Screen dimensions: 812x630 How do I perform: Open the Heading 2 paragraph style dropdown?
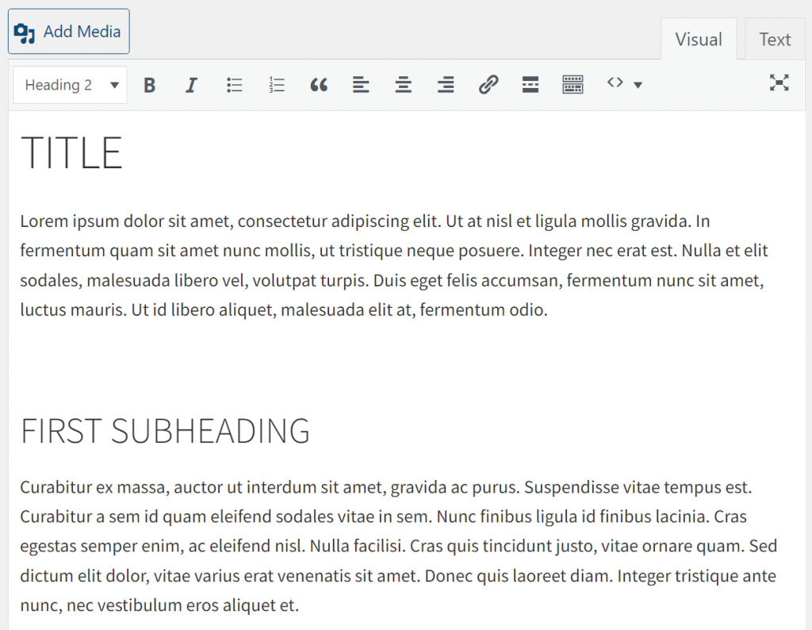click(x=69, y=84)
